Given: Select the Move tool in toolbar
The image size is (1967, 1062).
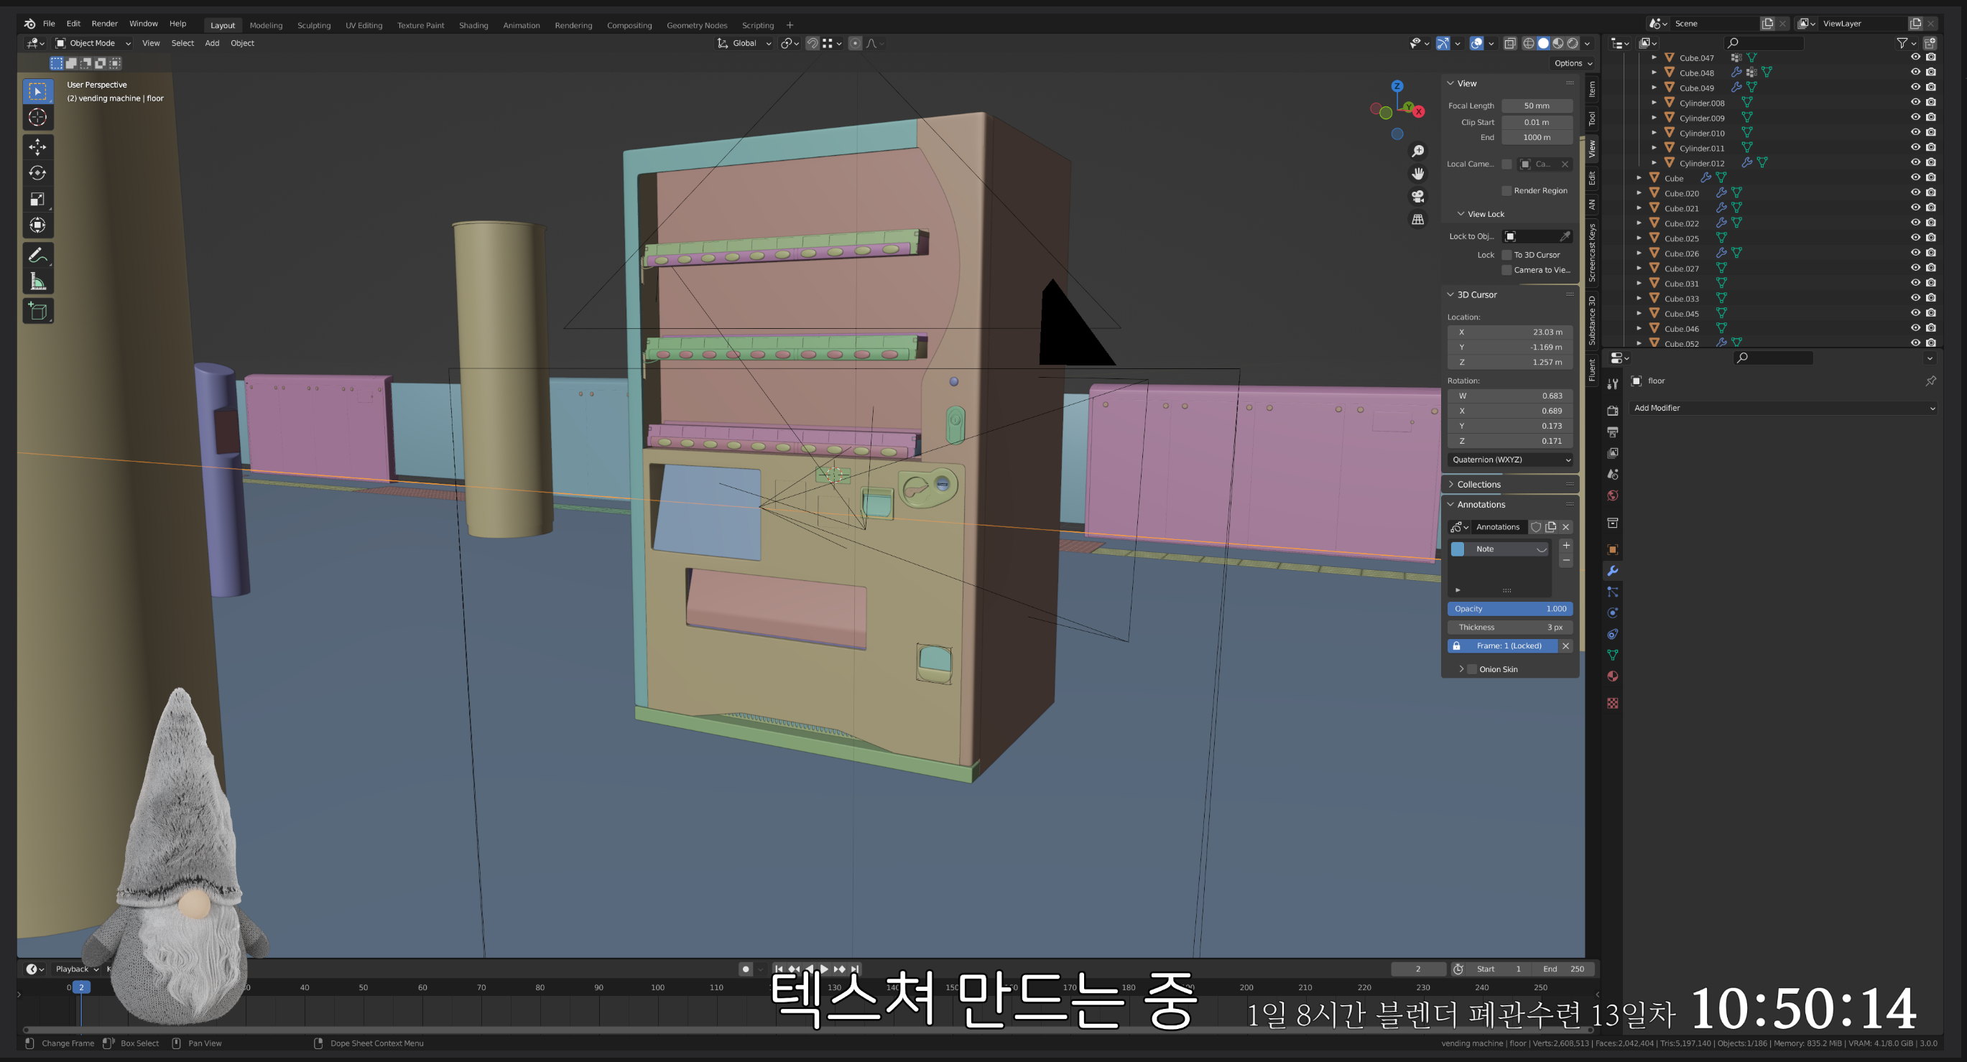Looking at the screenshot, I should (37, 146).
